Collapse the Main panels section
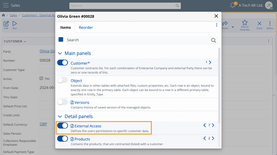Screen dimensions: 277x155 tap(60, 54)
